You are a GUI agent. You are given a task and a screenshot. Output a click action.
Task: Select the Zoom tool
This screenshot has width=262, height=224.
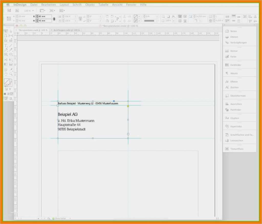11,74
